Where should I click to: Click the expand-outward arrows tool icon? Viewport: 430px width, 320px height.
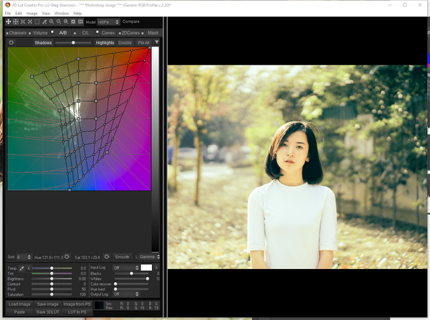(x=30, y=22)
